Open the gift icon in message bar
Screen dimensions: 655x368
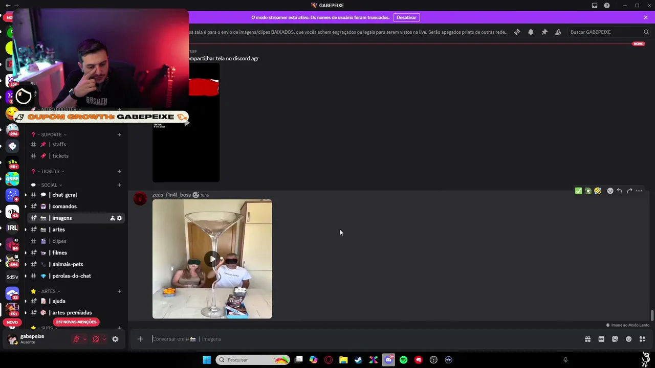587,339
